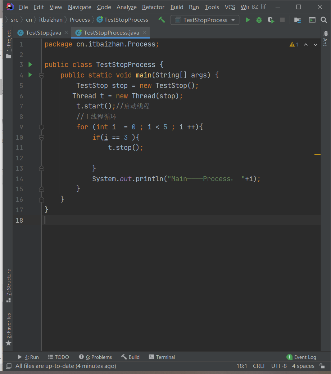This screenshot has width=331, height=374.
Task: Click yellow warning stripe mark on scrollbar
Action: tap(317, 155)
